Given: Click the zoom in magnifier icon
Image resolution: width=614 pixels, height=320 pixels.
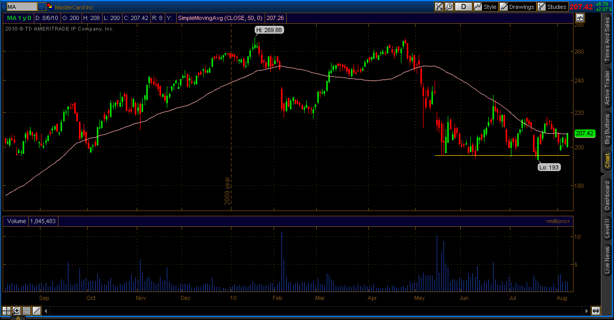Looking at the screenshot, I should tap(16, 311).
